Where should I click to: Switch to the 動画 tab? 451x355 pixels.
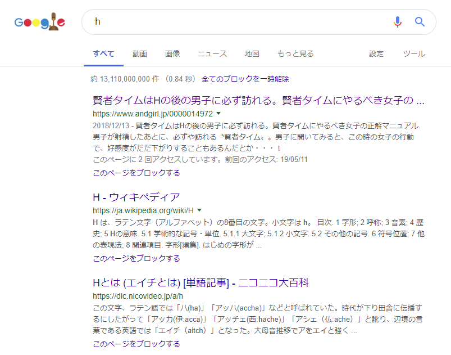point(140,54)
